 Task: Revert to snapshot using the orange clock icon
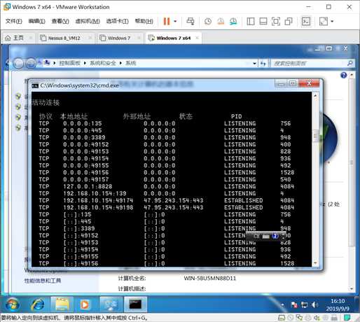221,22
